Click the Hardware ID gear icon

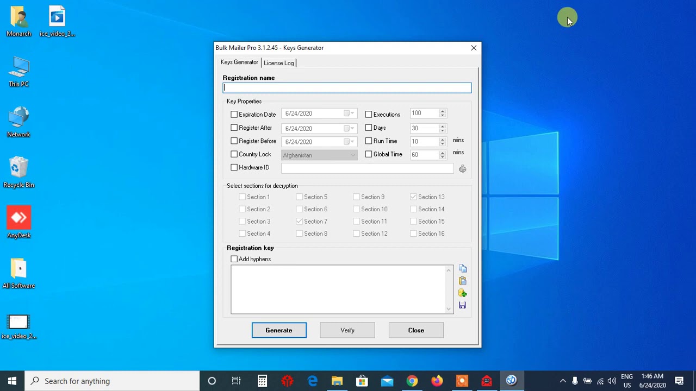[x=463, y=169]
